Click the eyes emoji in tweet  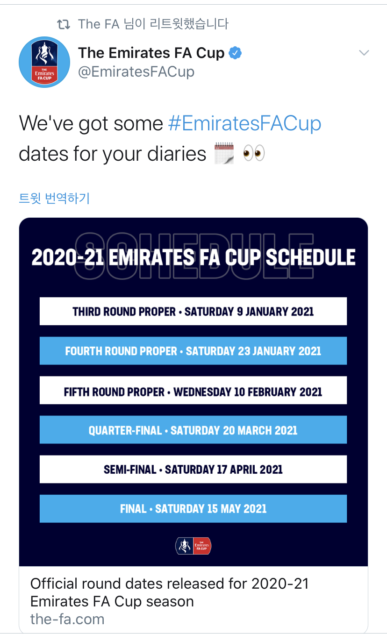[x=254, y=153]
